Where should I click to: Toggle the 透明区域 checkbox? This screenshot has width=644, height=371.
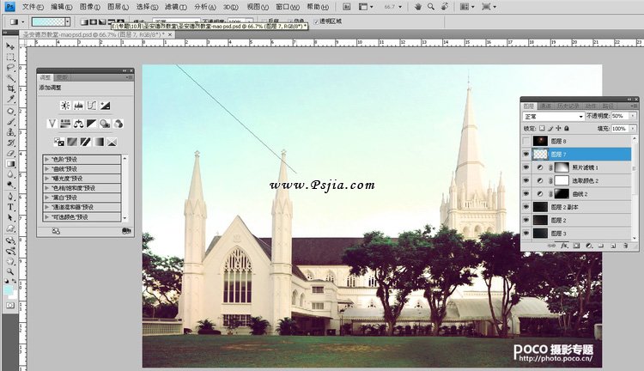pyautogui.click(x=314, y=20)
